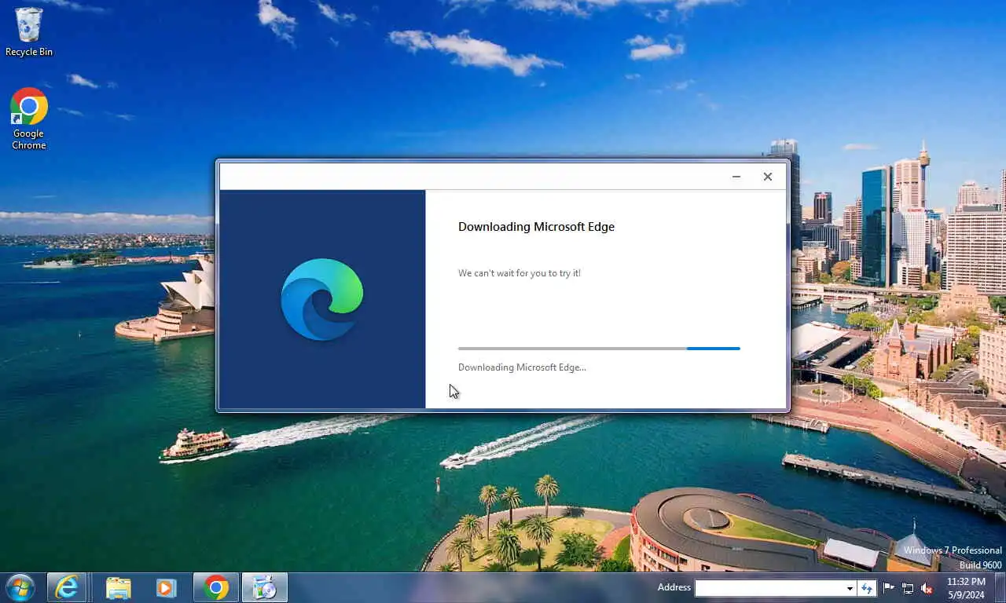This screenshot has height=603, width=1006.
Task: Open the Action Center flag icon
Action: click(x=889, y=588)
